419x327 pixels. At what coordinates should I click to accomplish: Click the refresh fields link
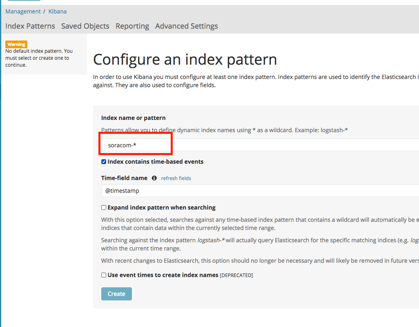176,178
